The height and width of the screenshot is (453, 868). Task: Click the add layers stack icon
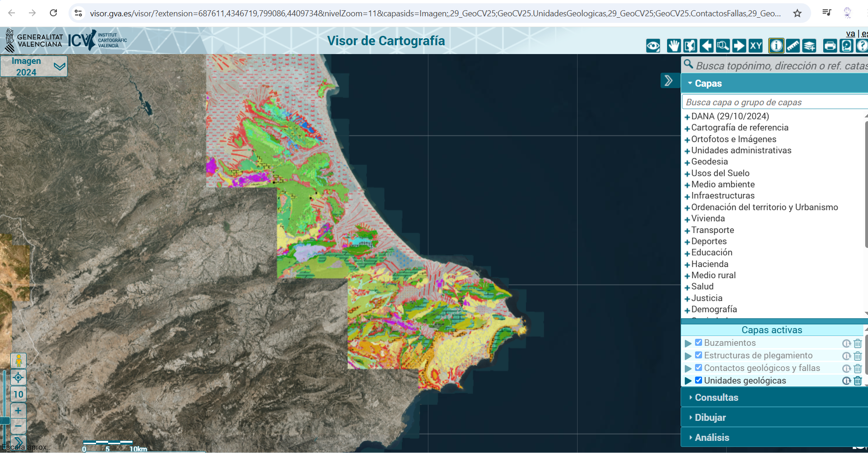pyautogui.click(x=809, y=46)
